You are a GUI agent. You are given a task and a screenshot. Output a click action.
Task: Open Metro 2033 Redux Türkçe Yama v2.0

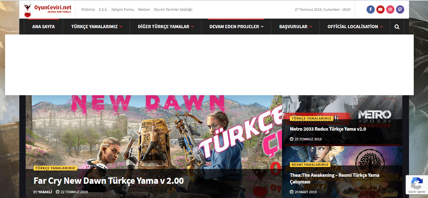pos(328,129)
